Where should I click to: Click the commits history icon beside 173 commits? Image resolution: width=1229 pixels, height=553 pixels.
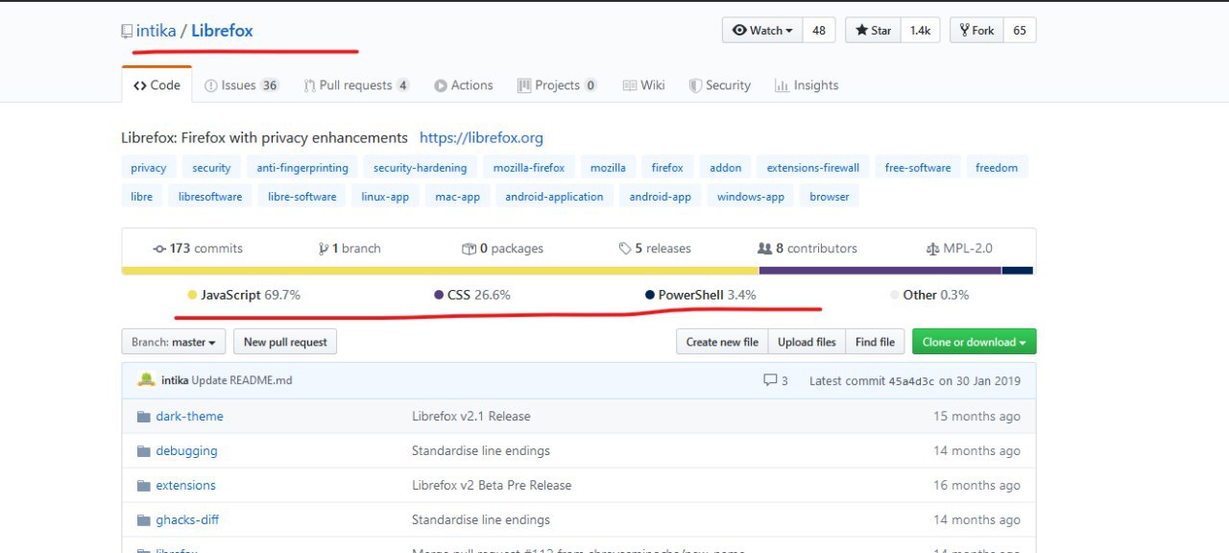pos(159,249)
